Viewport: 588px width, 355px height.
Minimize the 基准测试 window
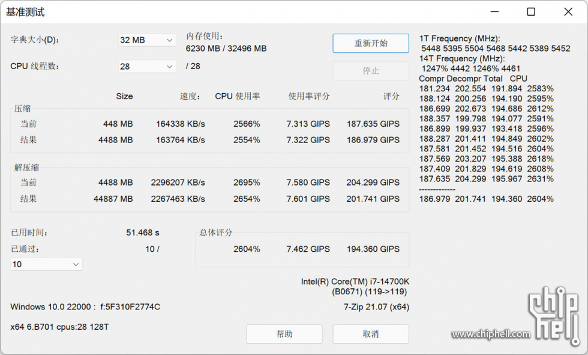tap(494, 11)
